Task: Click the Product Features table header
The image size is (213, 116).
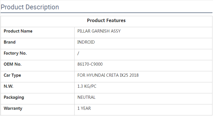Action: click(106, 20)
